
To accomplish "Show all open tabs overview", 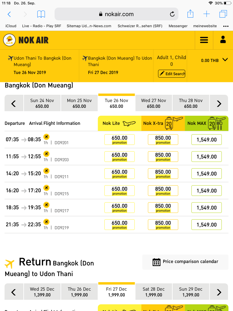I will pyautogui.click(x=223, y=14).
